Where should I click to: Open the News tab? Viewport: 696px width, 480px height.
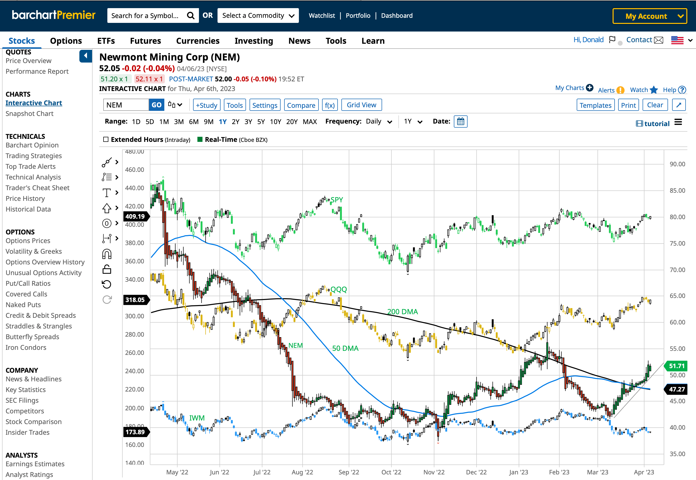299,41
